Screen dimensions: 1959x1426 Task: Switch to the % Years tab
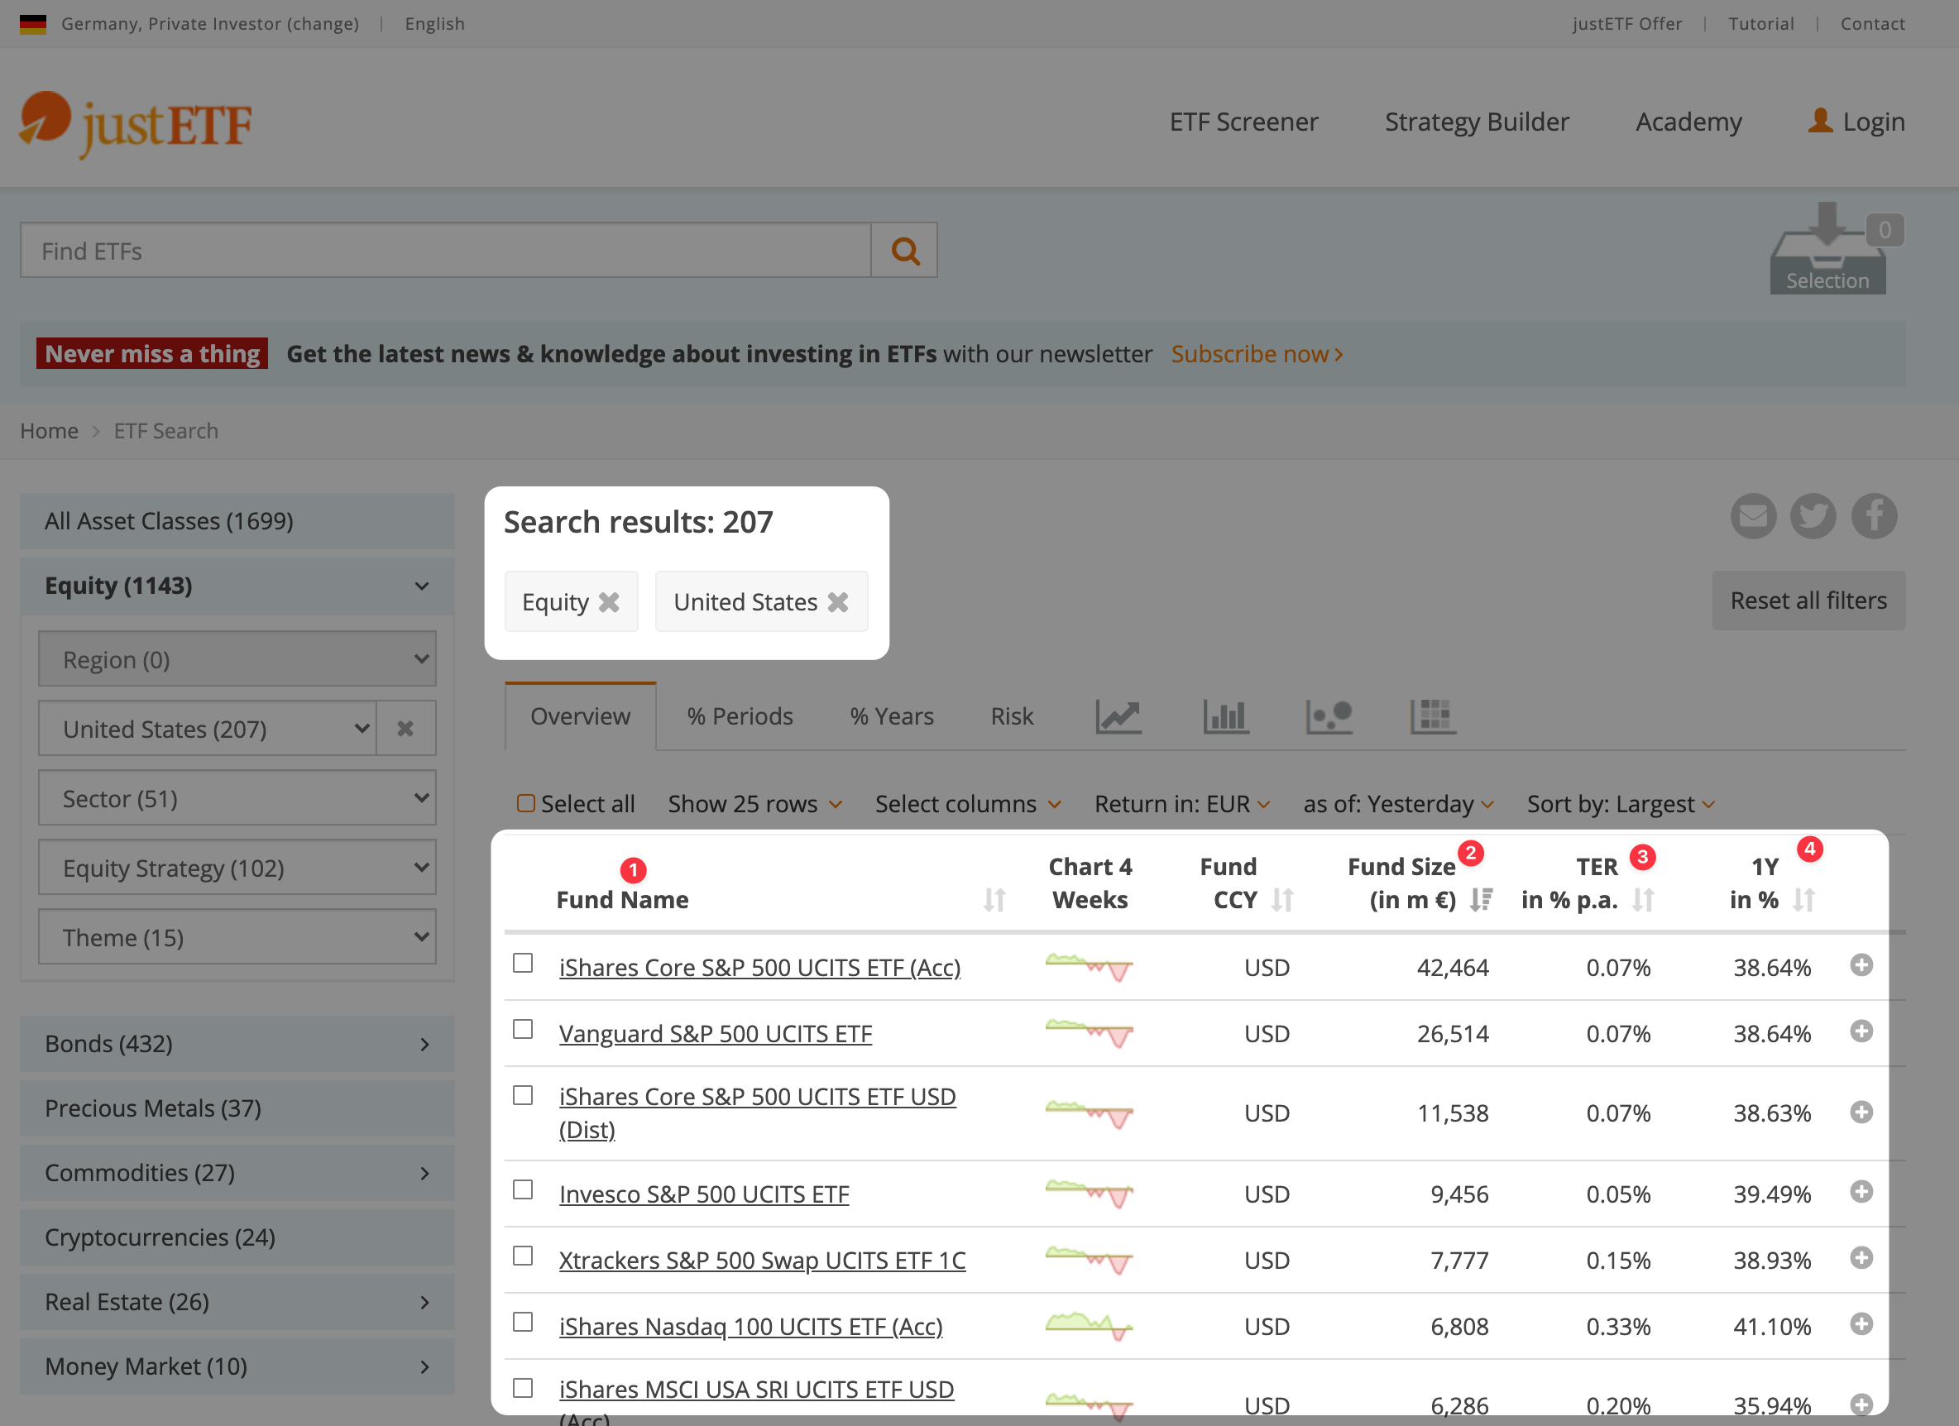(x=892, y=716)
